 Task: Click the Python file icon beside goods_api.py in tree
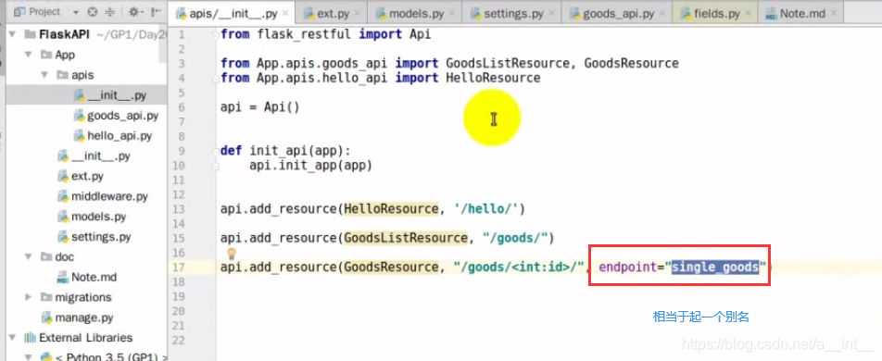[x=80, y=116]
